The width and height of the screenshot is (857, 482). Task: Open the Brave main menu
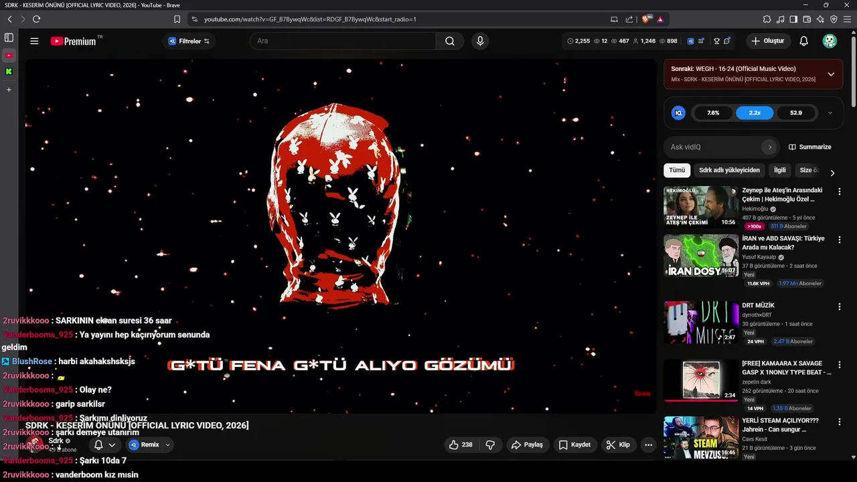click(847, 19)
